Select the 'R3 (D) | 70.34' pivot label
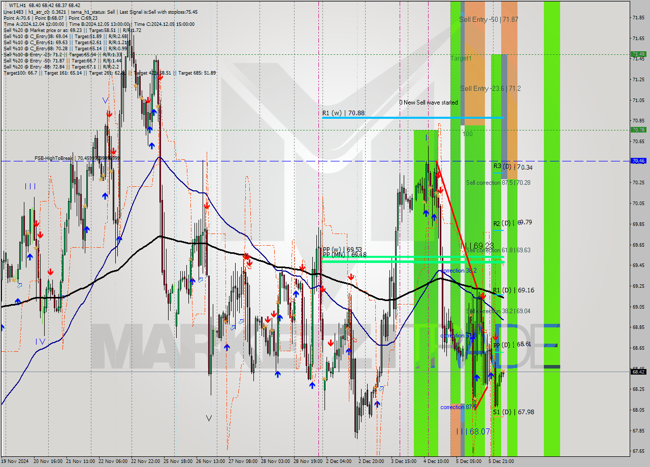Viewport: 650px width, 467px height. [513, 166]
